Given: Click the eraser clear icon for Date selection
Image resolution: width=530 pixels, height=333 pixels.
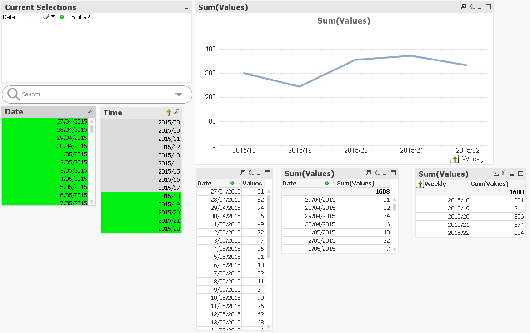Looking at the screenshot, I should tap(46, 17).
